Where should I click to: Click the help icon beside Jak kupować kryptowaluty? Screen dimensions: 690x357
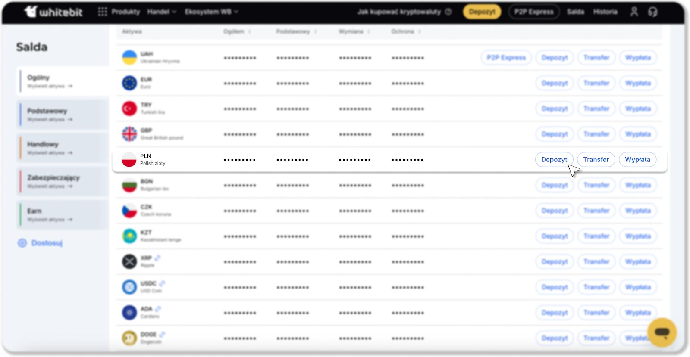448,12
